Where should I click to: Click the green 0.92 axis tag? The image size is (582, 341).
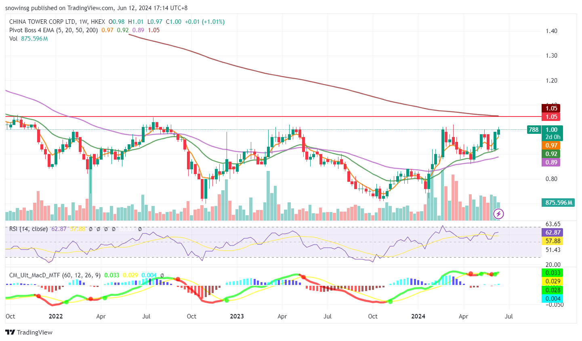click(x=551, y=154)
